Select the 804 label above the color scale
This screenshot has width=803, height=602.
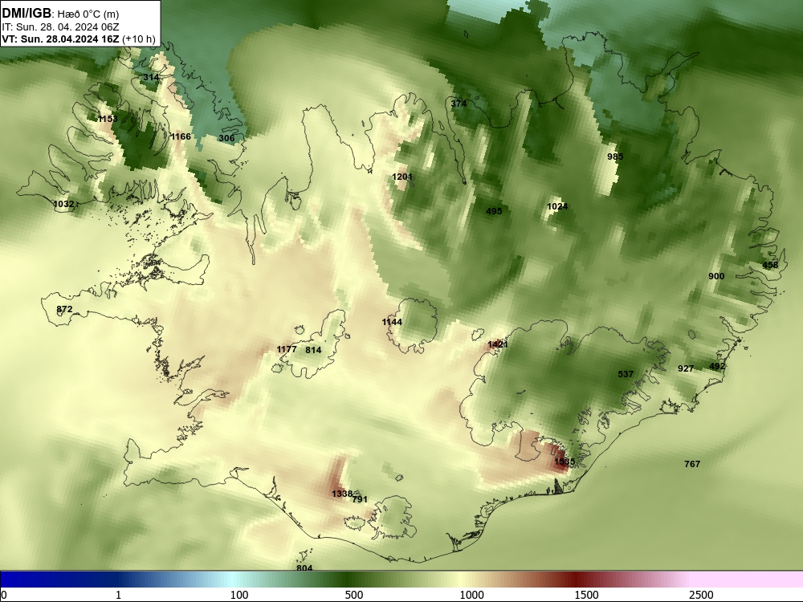point(304,567)
